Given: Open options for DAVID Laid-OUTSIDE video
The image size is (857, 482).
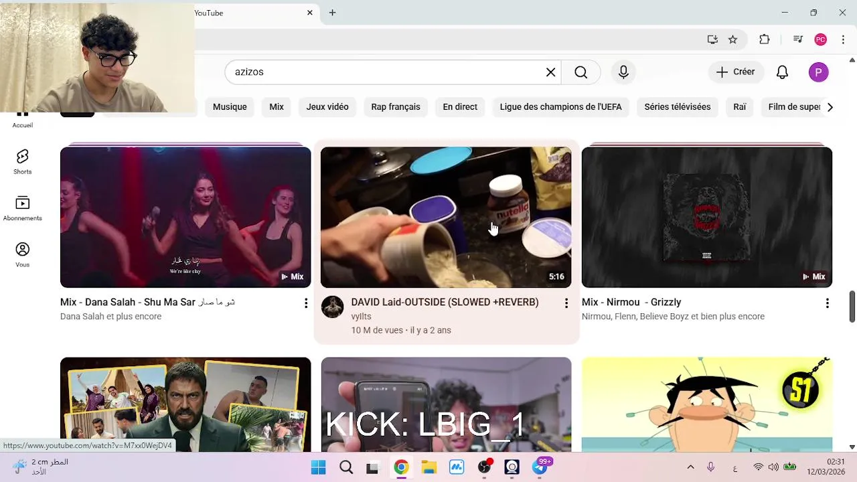Looking at the screenshot, I should point(566,303).
